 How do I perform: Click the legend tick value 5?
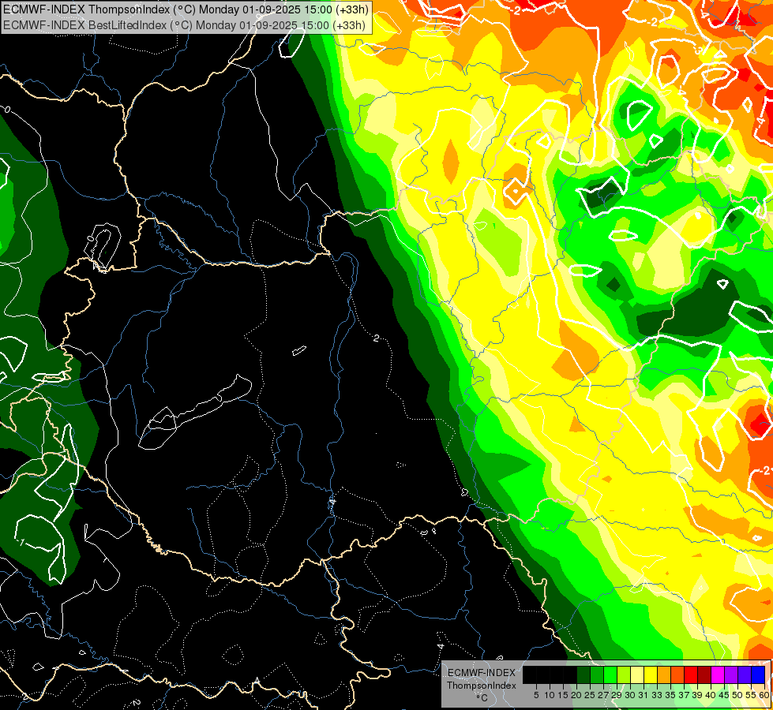[536, 695]
